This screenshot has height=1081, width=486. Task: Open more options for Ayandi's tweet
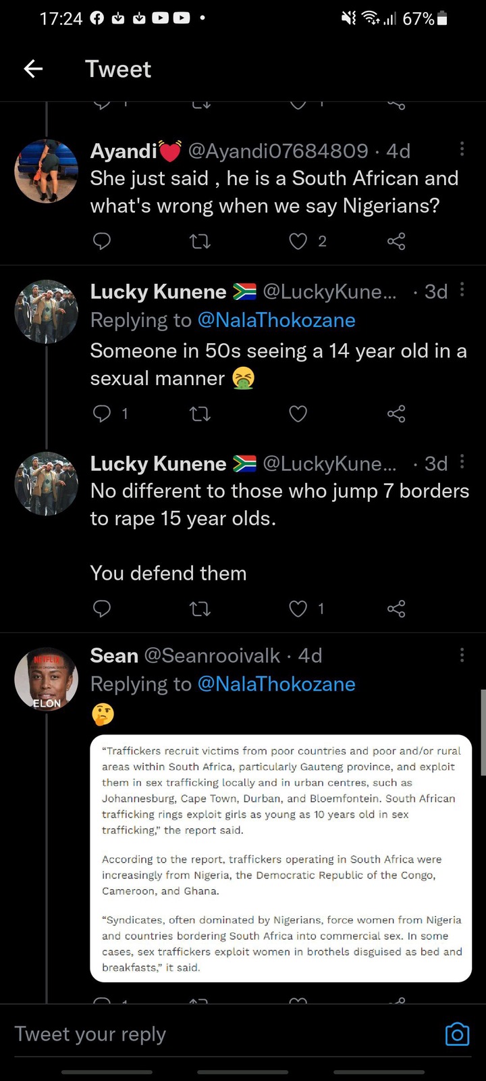click(462, 149)
